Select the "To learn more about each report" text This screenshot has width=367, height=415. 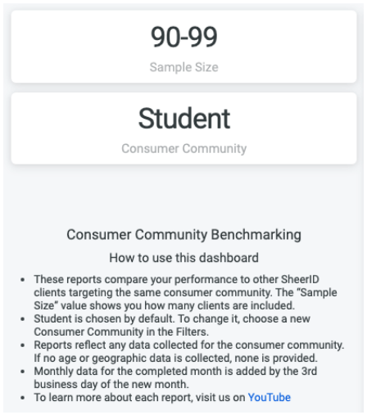pos(139,397)
